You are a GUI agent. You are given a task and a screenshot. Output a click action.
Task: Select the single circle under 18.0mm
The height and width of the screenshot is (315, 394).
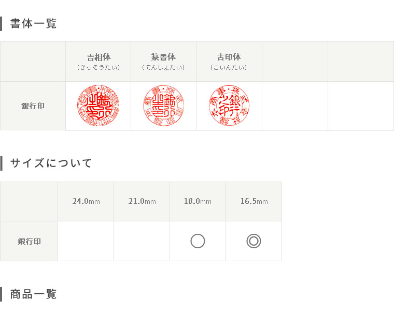(198, 241)
